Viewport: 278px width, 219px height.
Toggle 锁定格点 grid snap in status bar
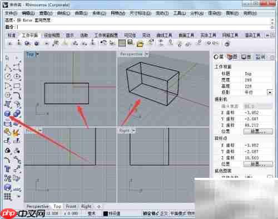click(x=151, y=213)
